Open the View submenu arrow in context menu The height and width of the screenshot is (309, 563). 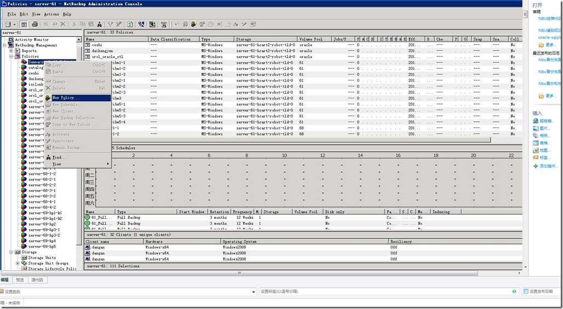pyautogui.click(x=108, y=164)
